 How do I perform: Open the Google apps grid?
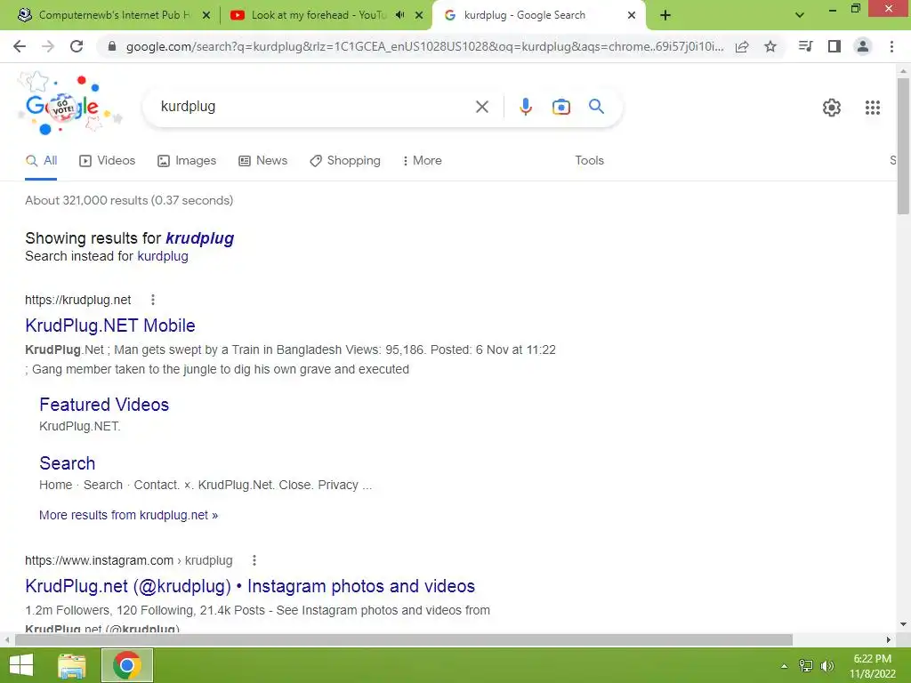pyautogui.click(x=872, y=108)
